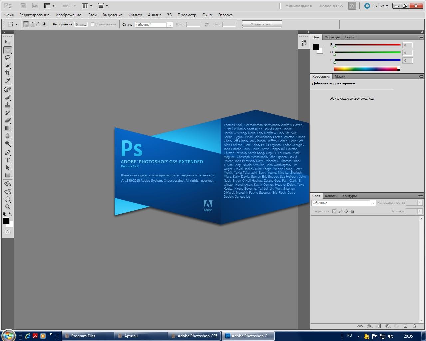Toggle Quick Mask mode icon
Screen dimensions: 426x341
click(x=8, y=232)
